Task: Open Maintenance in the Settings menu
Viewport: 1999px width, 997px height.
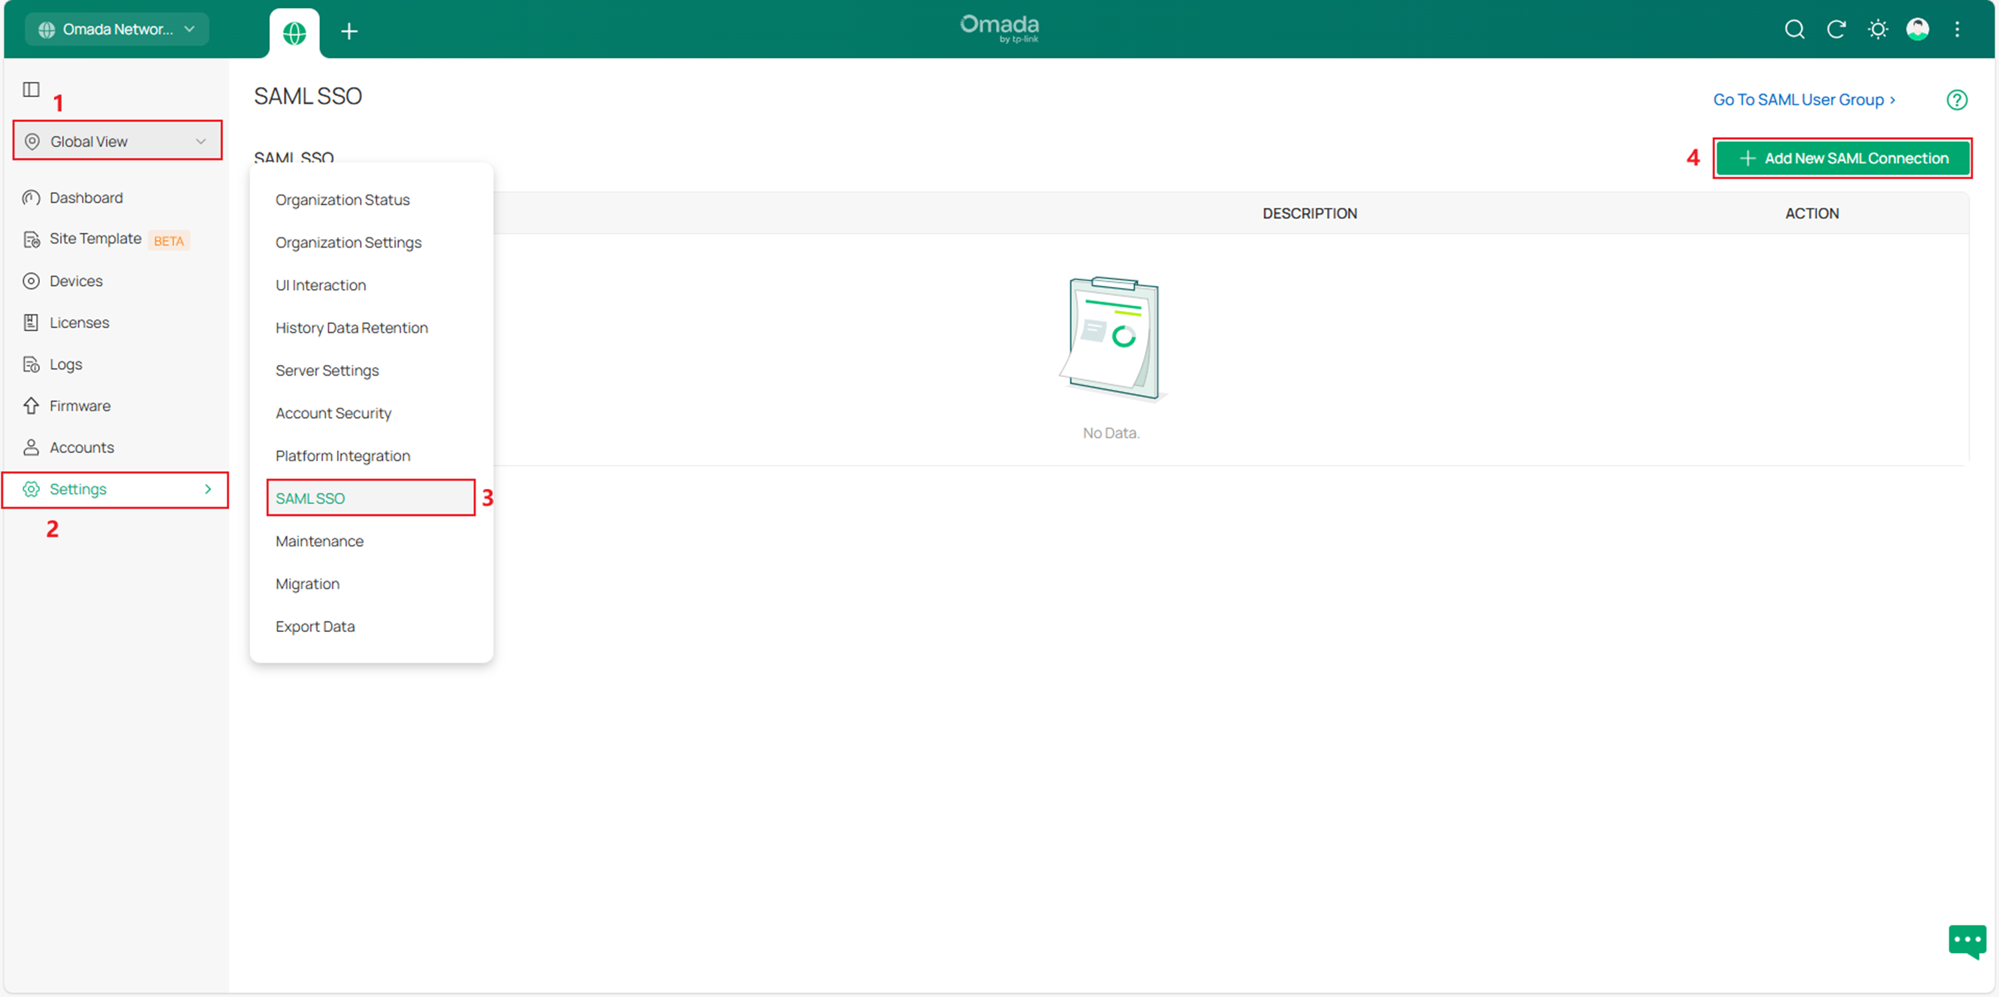Action: (x=319, y=541)
